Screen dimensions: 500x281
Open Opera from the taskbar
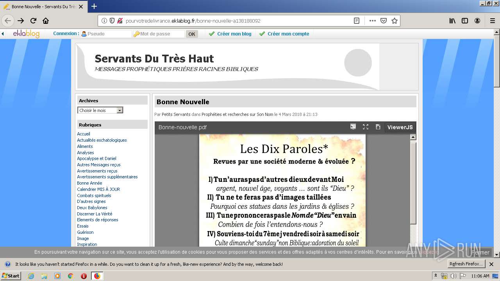pos(84,276)
